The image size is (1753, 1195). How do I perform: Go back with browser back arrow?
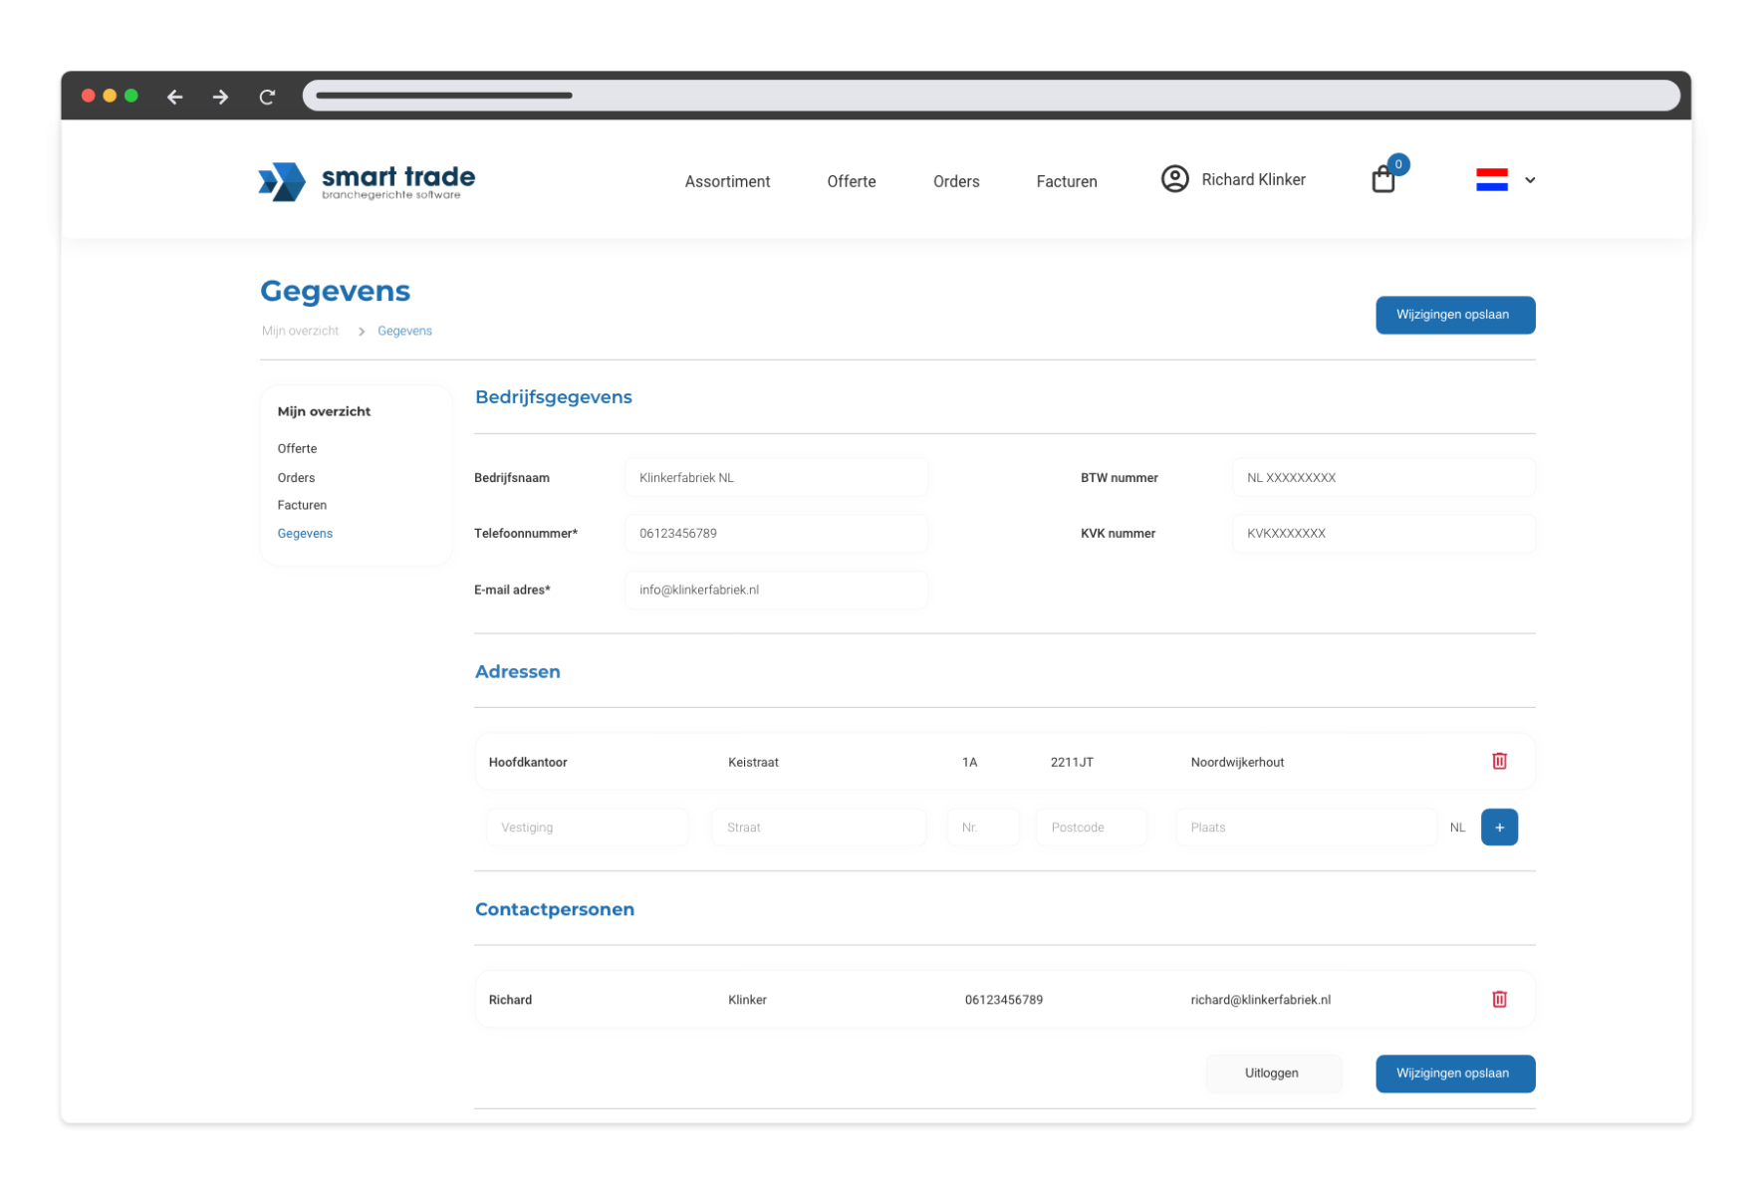tap(175, 97)
